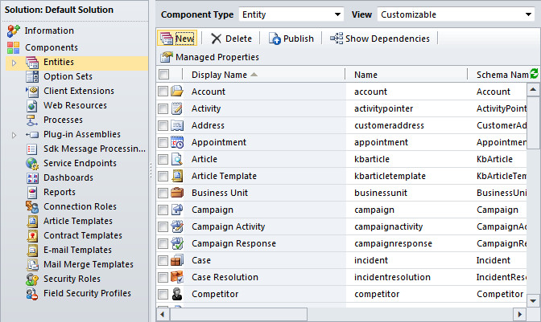This screenshot has width=541, height=322.
Task: Click the Information icon in the sidebar
Action: [13, 31]
